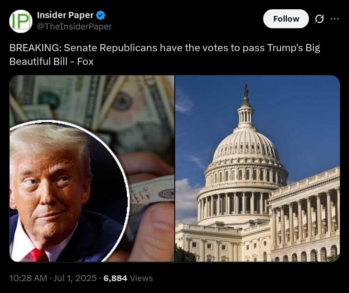Image resolution: width=349 pixels, height=293 pixels.
Task: Click the red tie in Trump's portrait
Action: (38, 255)
